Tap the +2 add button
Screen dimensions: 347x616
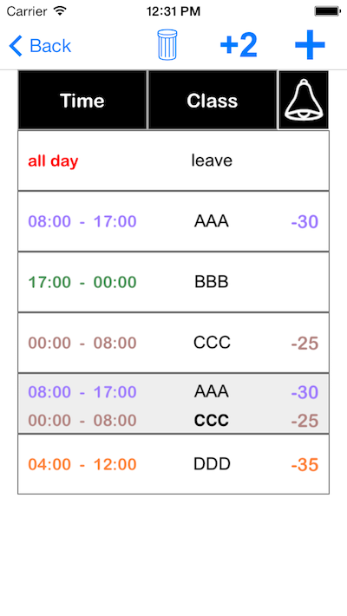pyautogui.click(x=239, y=45)
